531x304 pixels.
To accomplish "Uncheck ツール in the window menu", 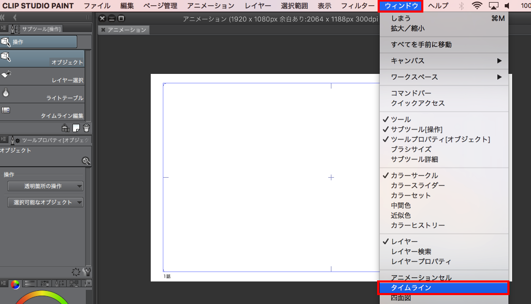I will pyautogui.click(x=444, y=119).
